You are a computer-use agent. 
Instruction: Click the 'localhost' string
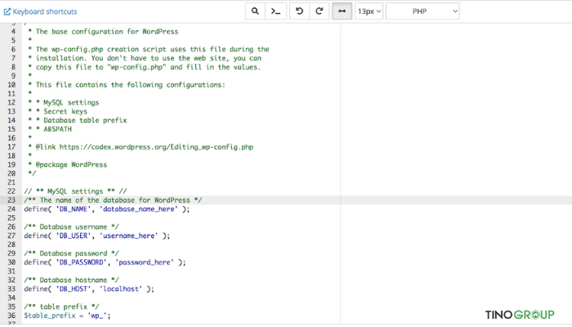(x=121, y=289)
